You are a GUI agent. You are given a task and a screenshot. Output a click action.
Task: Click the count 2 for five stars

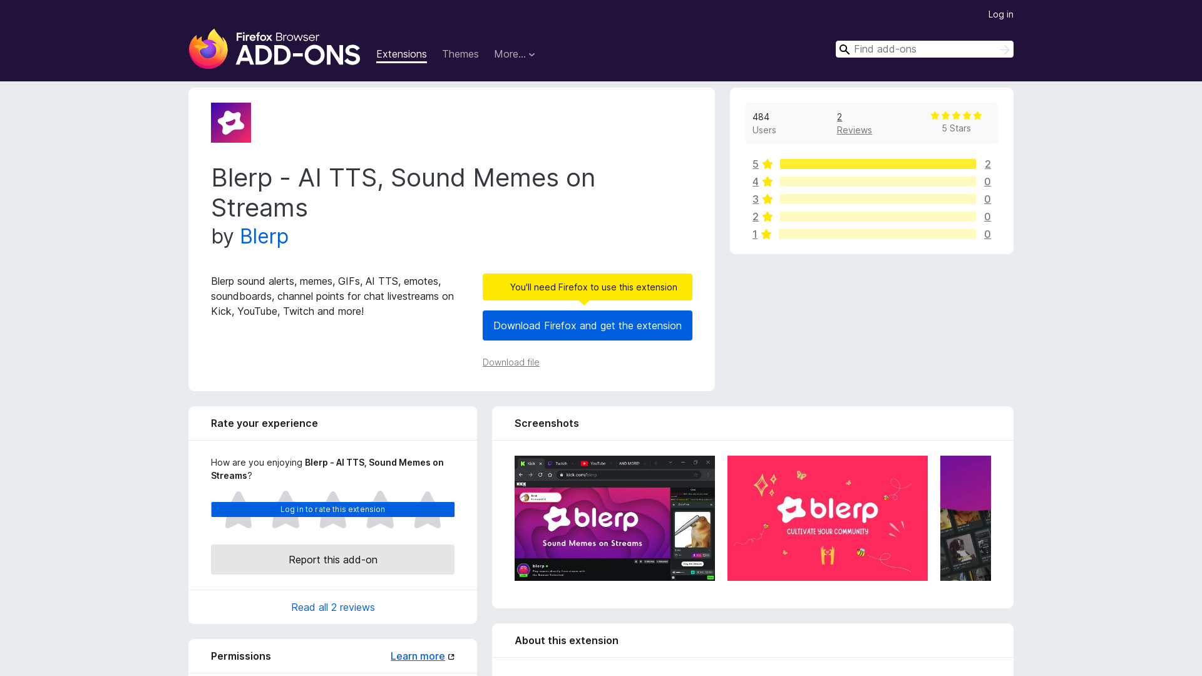[x=988, y=164]
